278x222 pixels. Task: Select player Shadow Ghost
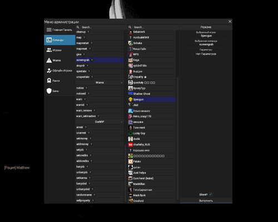152,94
